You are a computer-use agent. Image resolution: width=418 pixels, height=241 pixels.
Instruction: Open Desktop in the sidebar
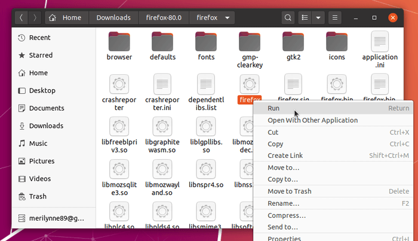pyautogui.click(x=54, y=90)
